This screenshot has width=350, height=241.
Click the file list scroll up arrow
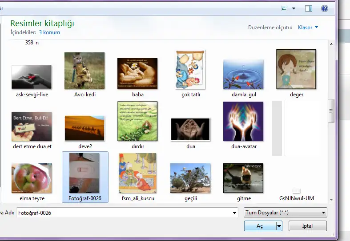(331, 43)
